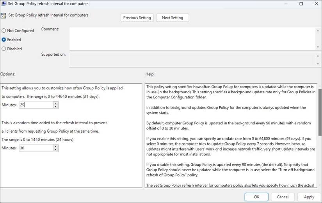The height and width of the screenshot is (203, 322).
Task: Click the policy icon in the title bar
Action: 3,4
